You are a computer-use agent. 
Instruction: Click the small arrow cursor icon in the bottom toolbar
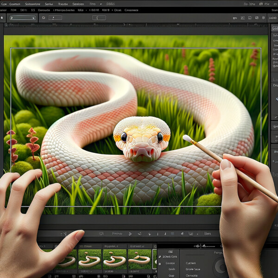pos(150,234)
